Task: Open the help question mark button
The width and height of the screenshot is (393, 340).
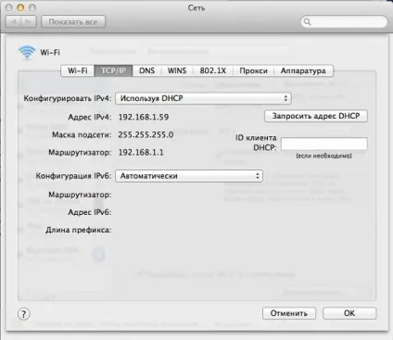Action: click(x=24, y=314)
